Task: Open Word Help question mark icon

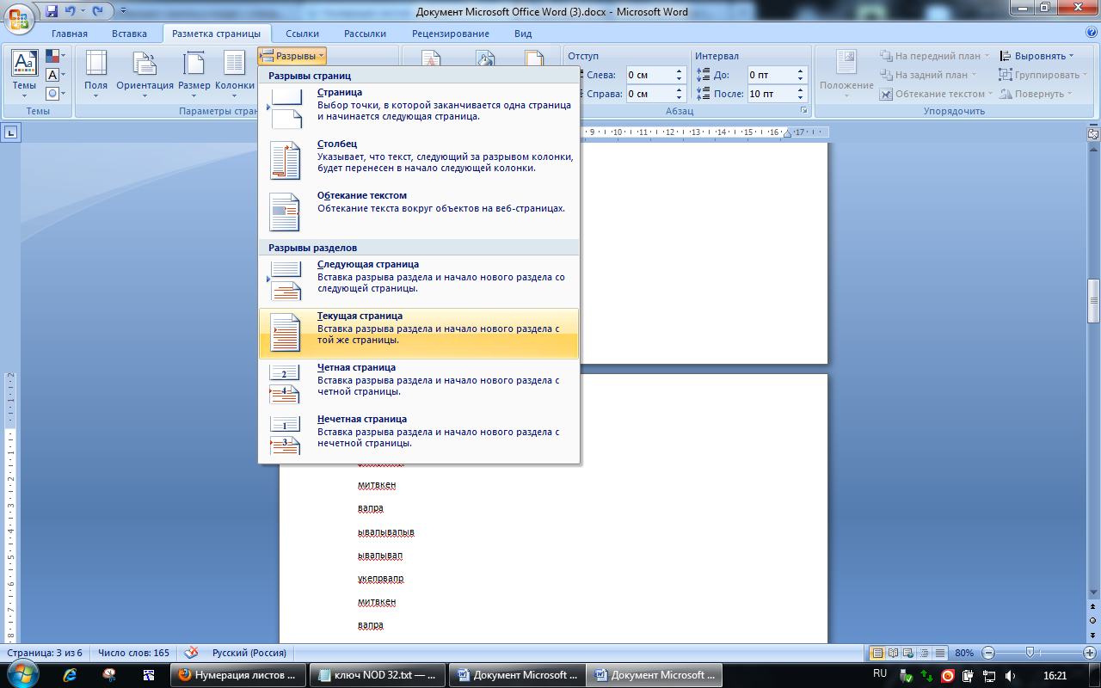Action: (x=1091, y=33)
